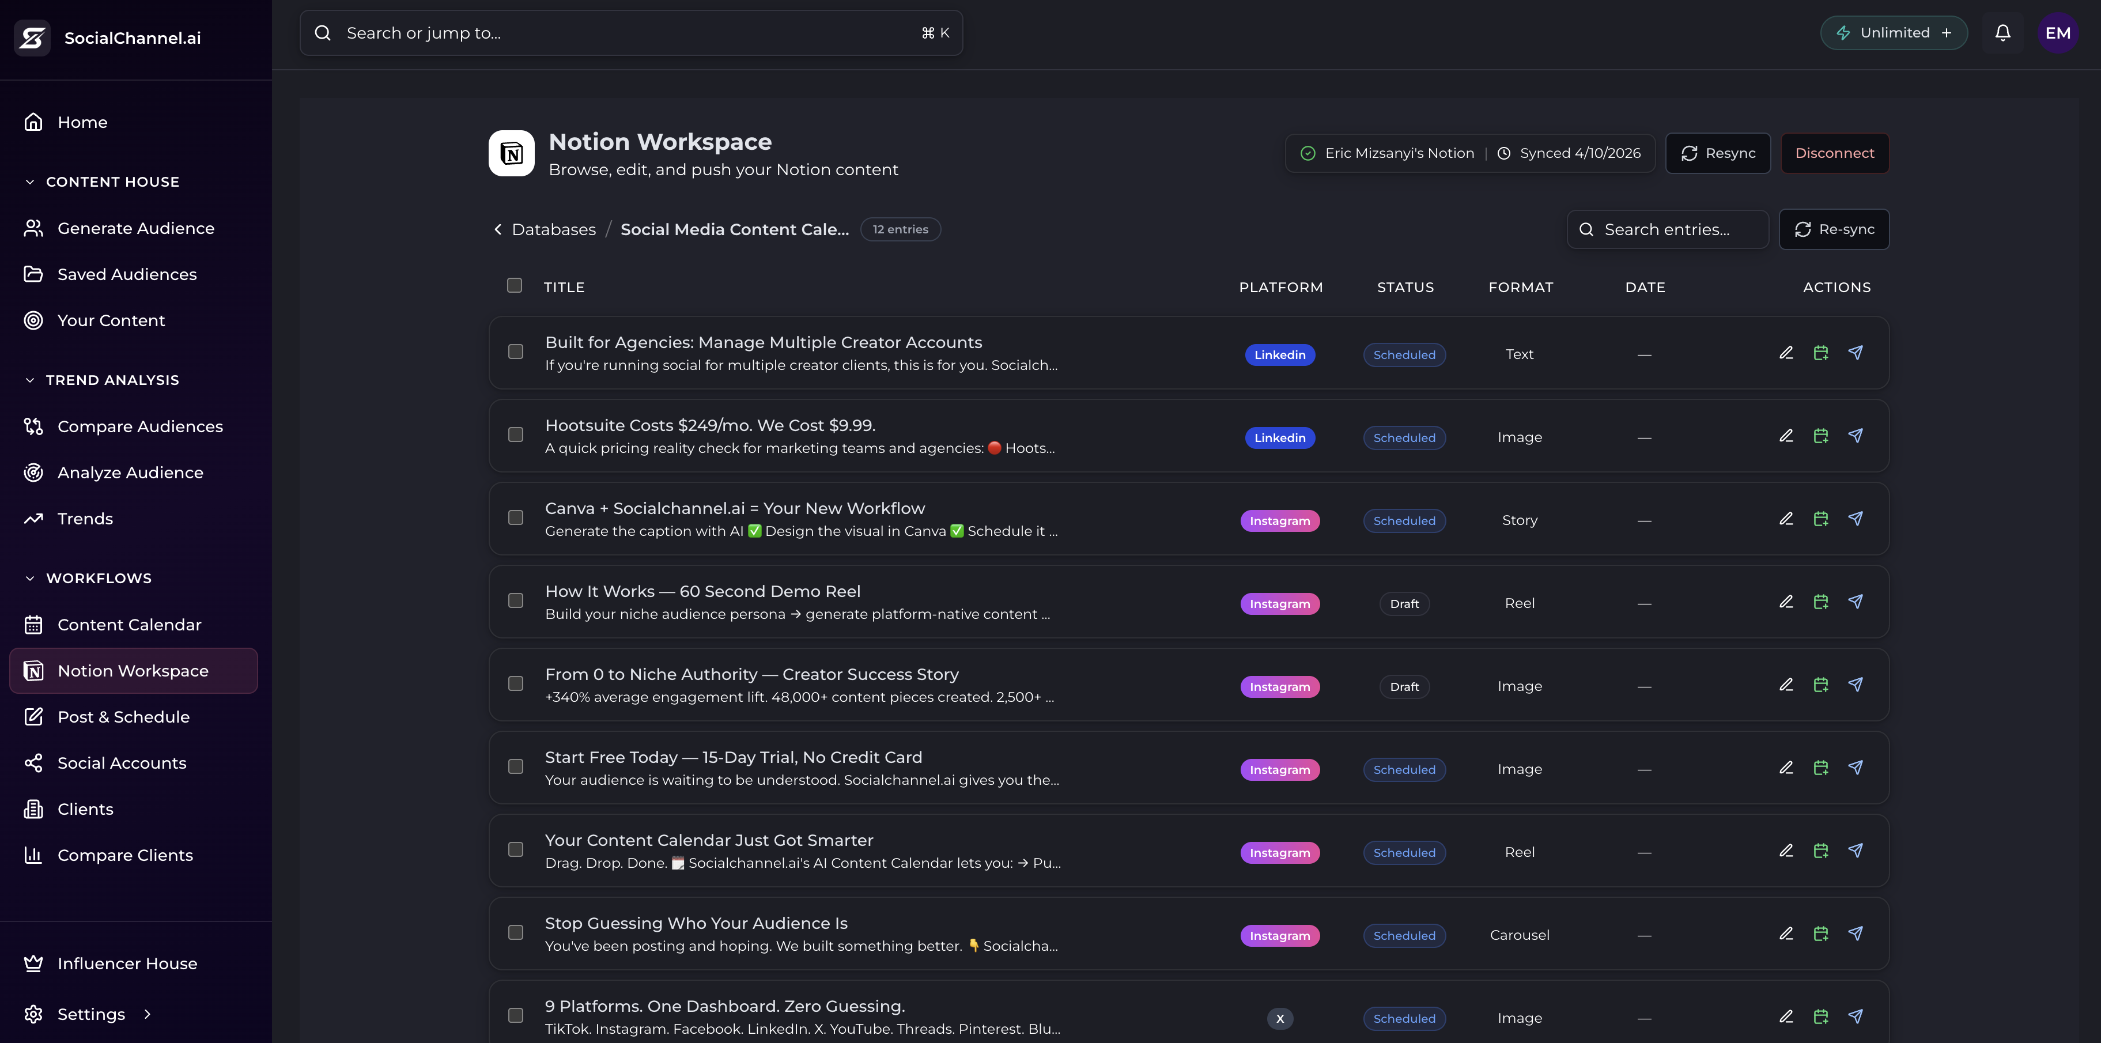2101x1043 pixels.
Task: Open Clients in the sidebar
Action: coord(135,809)
